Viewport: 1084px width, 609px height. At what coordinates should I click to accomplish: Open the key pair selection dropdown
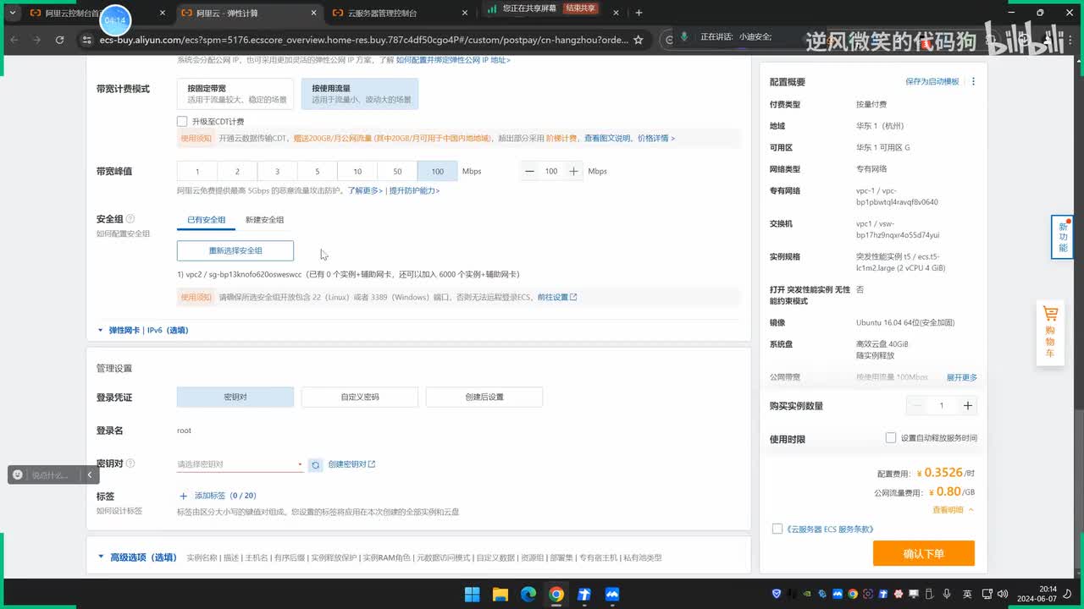tap(240, 464)
